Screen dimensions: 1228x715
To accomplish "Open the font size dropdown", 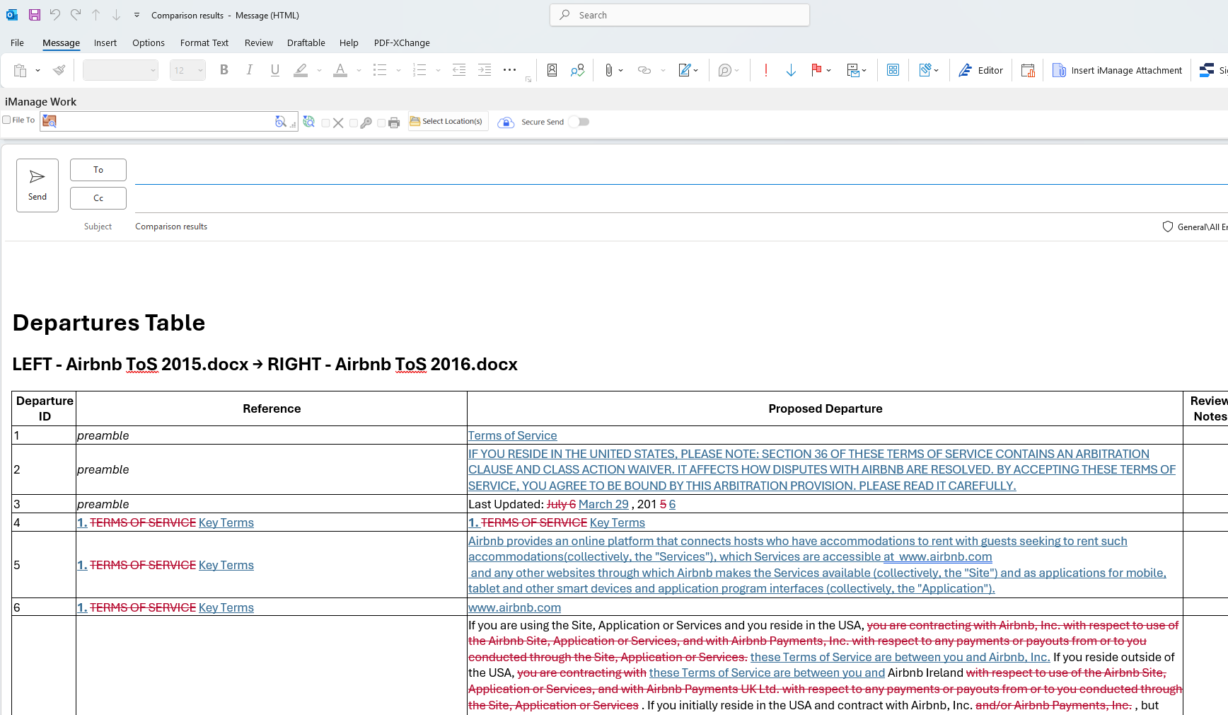I will 201,70.
